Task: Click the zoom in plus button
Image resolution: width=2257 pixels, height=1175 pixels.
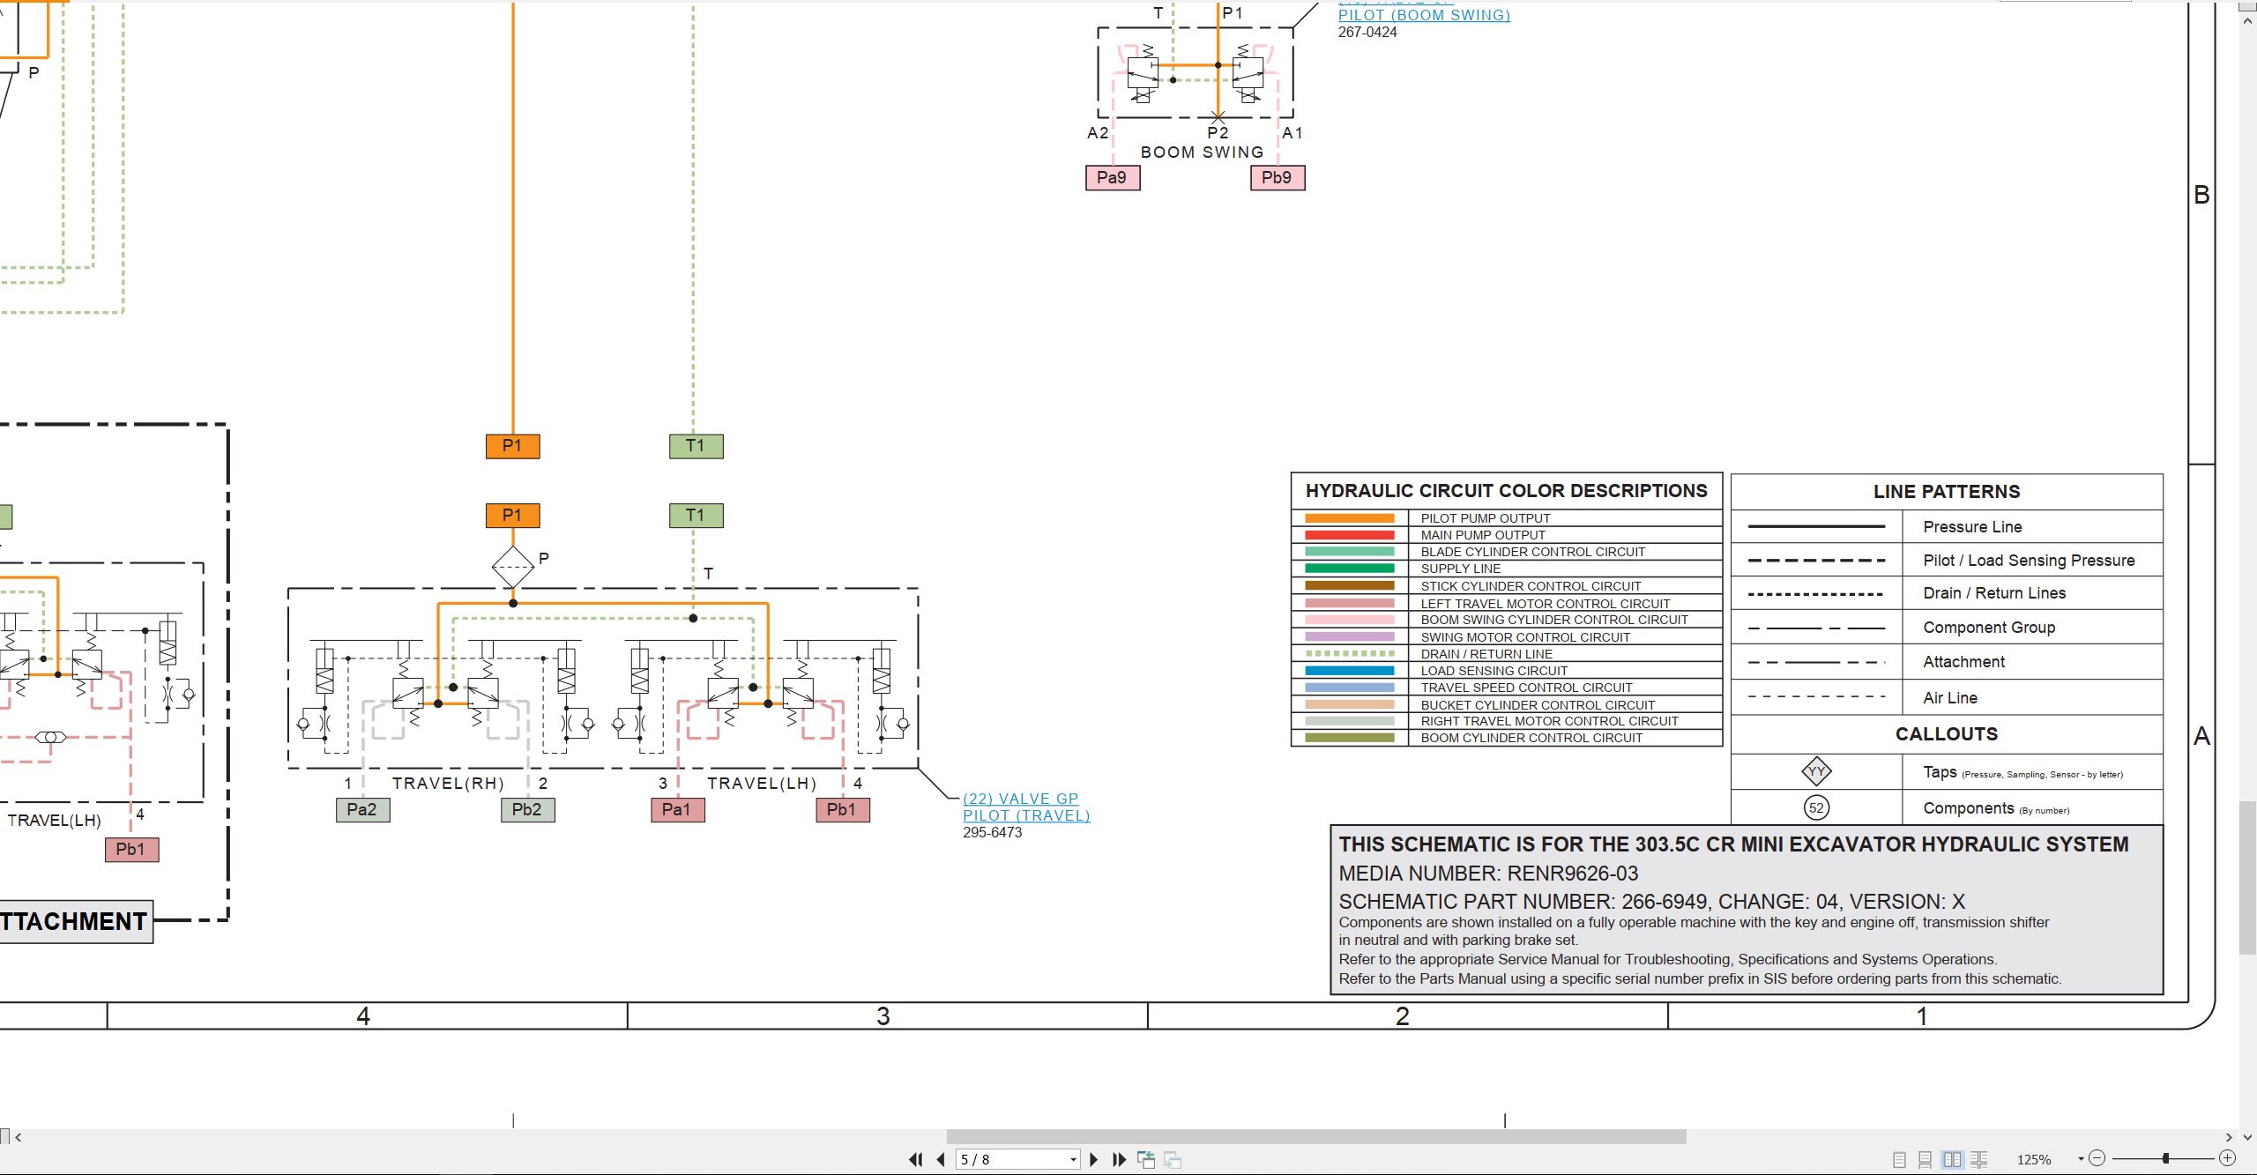Action: pyautogui.click(x=2227, y=1158)
